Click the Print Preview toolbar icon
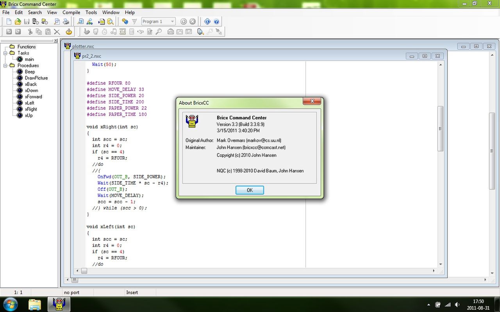 [x=57, y=21]
